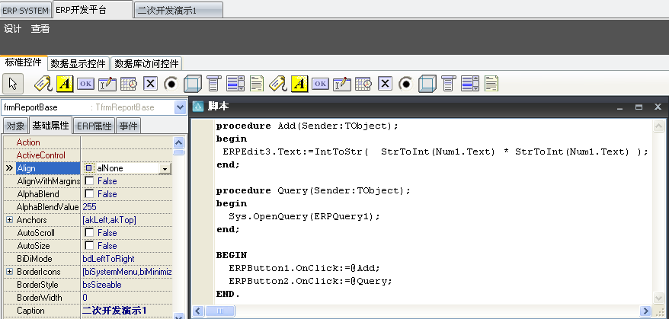Screen dimensions: 669x319
Task: Pick the first memo document icon
Action: (257, 84)
